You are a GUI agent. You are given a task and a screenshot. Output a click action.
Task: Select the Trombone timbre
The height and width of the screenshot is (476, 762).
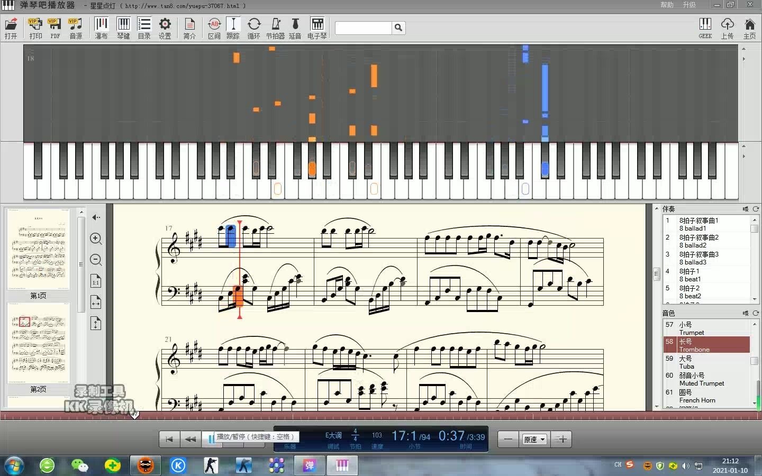706,345
